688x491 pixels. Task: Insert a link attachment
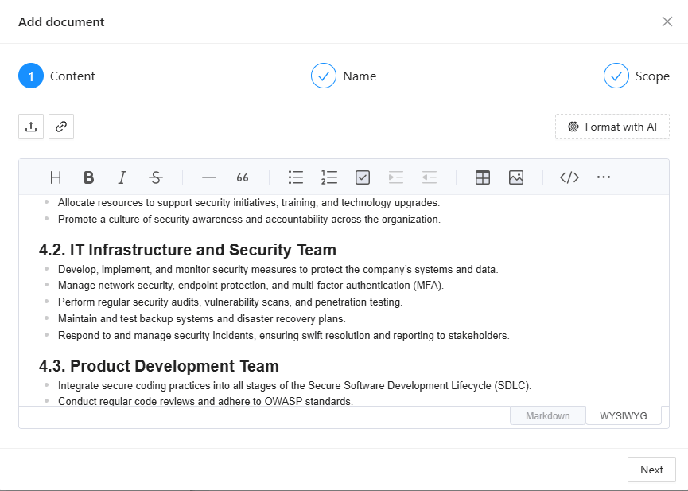click(61, 126)
